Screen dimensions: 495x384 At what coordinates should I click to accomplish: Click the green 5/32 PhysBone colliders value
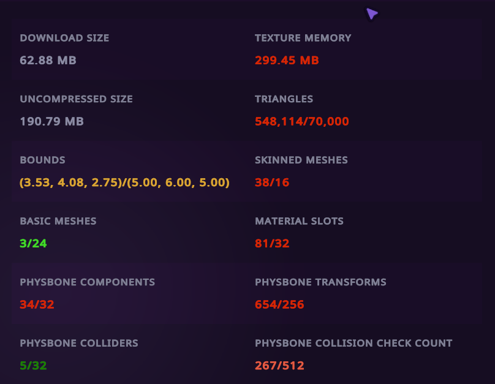coord(33,366)
